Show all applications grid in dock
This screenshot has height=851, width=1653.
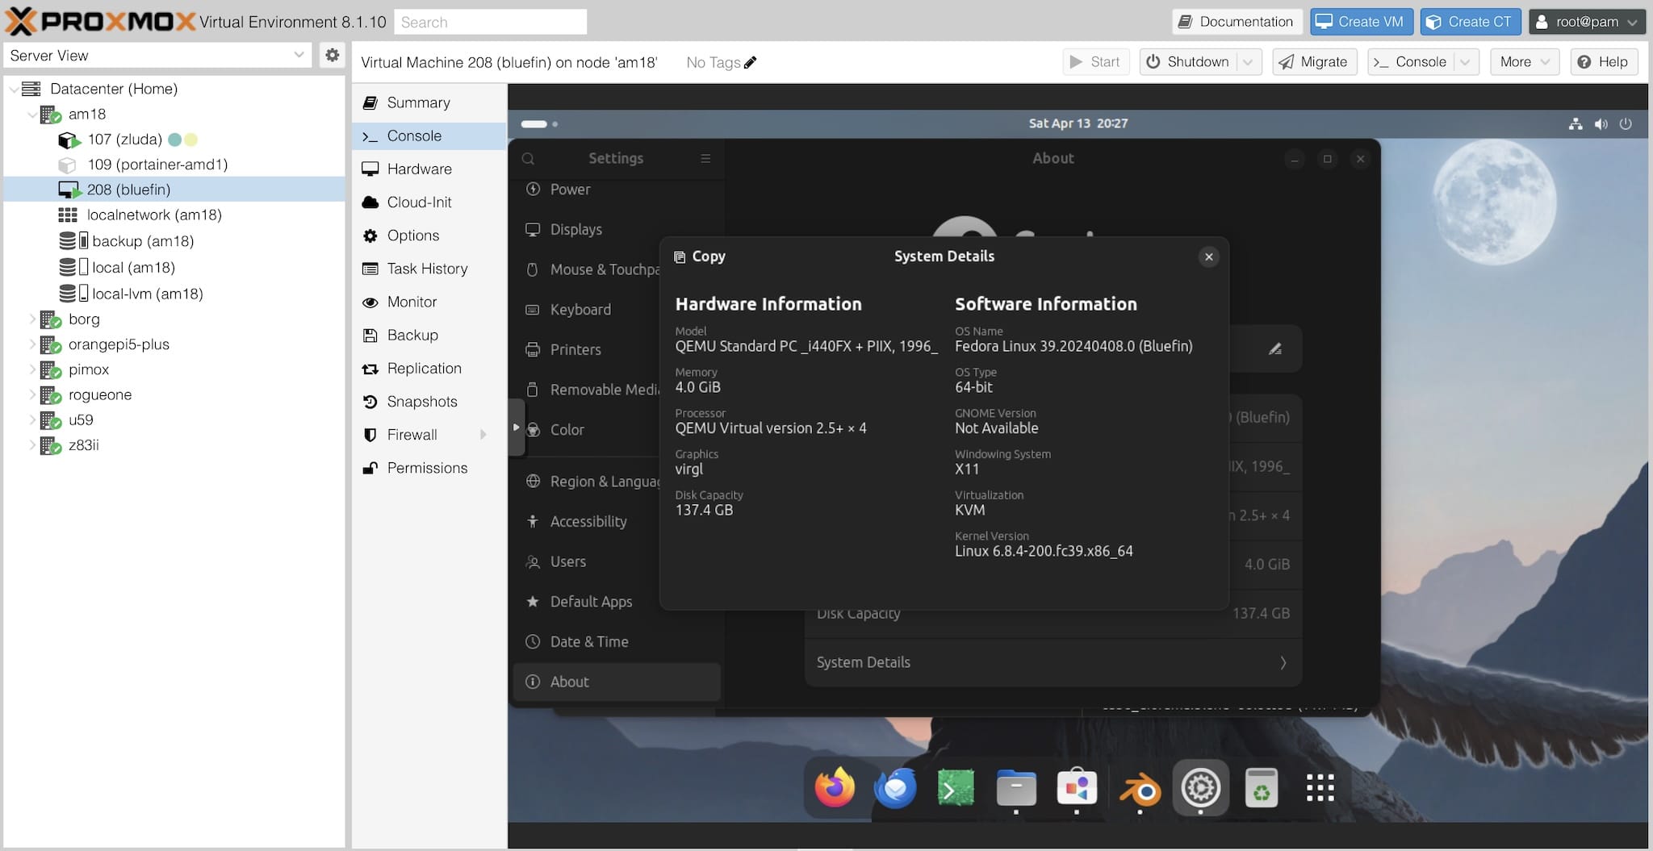point(1320,788)
